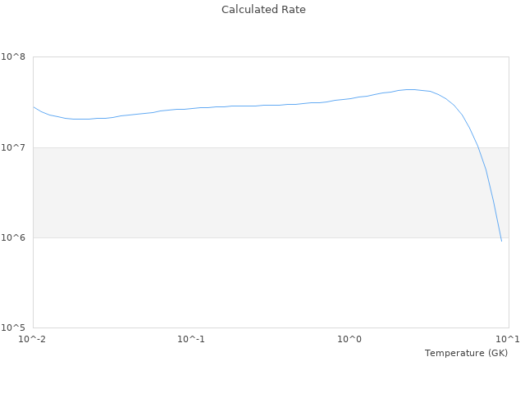Select the blue curve above the 10^0 tick
The width and height of the screenshot is (525, 393).
pos(350,98)
